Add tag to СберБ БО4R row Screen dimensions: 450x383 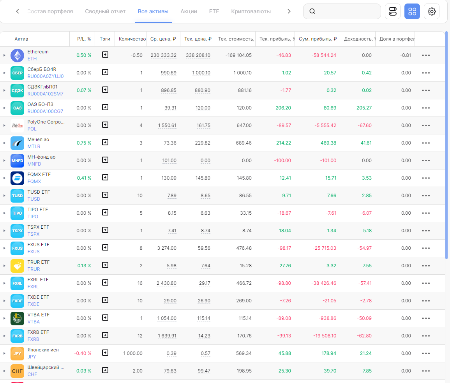[105, 72]
